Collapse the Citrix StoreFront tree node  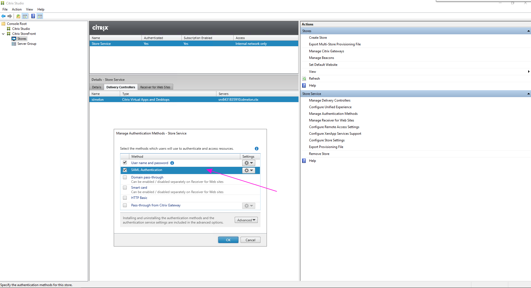click(x=3, y=34)
